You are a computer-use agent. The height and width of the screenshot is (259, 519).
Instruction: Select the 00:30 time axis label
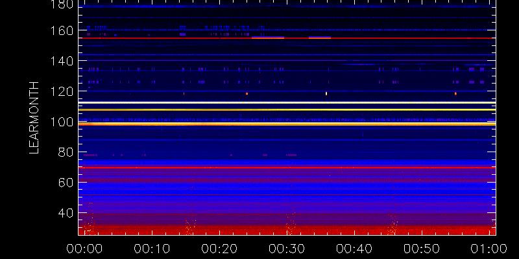pyautogui.click(x=287, y=249)
